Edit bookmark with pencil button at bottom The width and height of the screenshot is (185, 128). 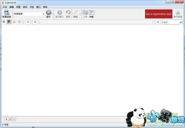point(10,119)
